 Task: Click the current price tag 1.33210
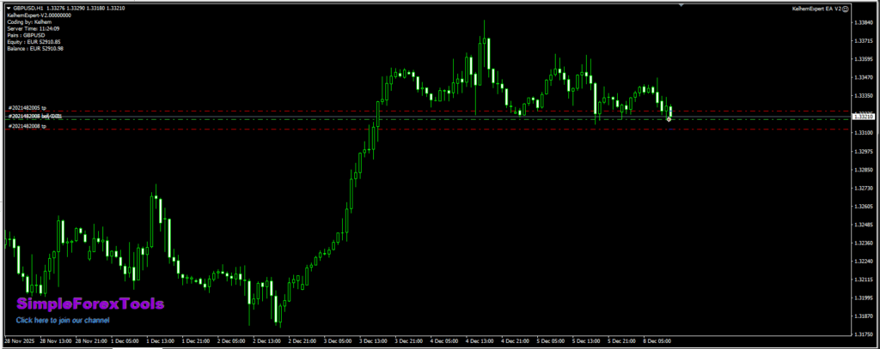[x=862, y=116]
